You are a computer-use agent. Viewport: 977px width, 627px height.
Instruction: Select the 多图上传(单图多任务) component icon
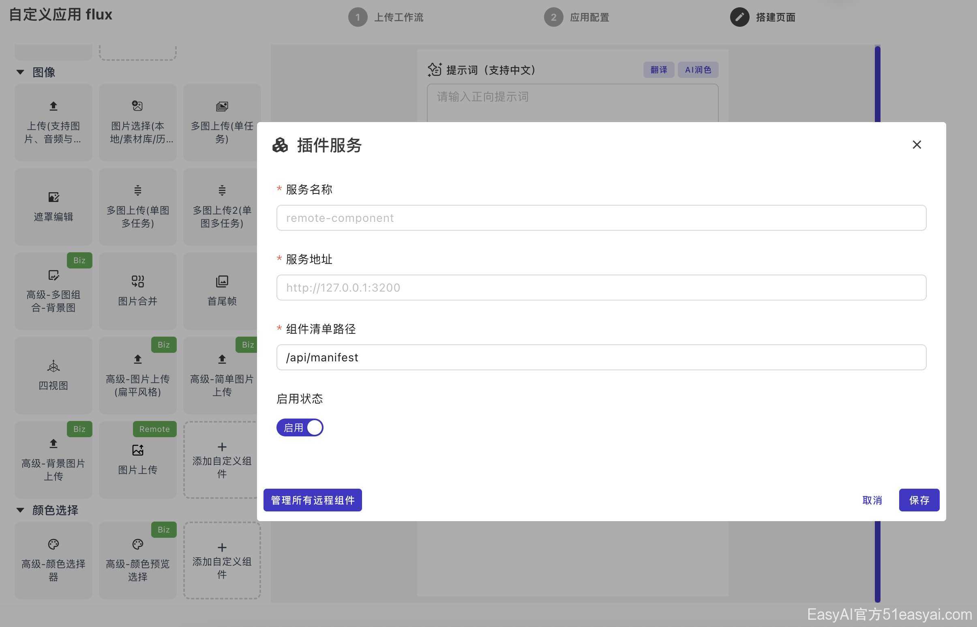click(137, 190)
